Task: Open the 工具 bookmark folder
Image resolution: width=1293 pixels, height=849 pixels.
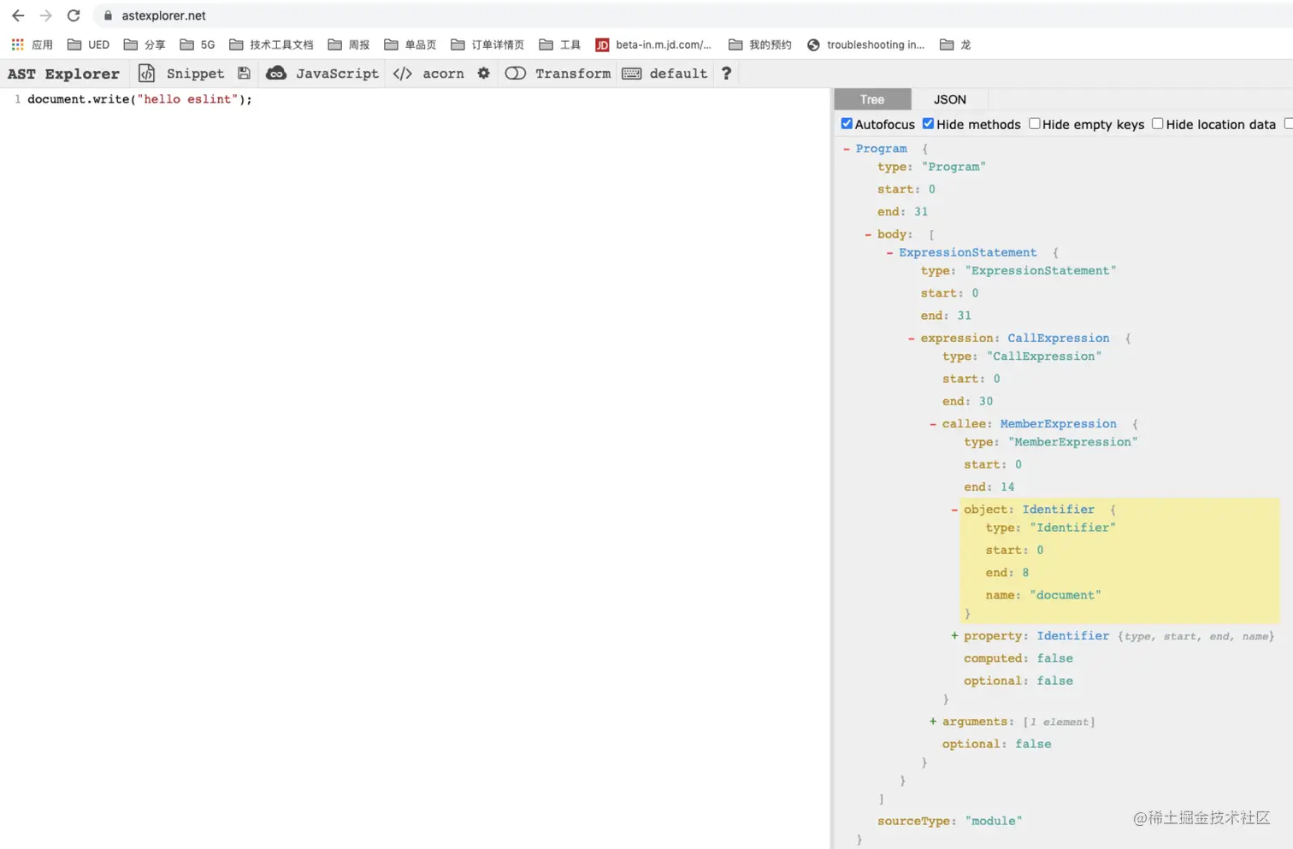Action: point(560,44)
